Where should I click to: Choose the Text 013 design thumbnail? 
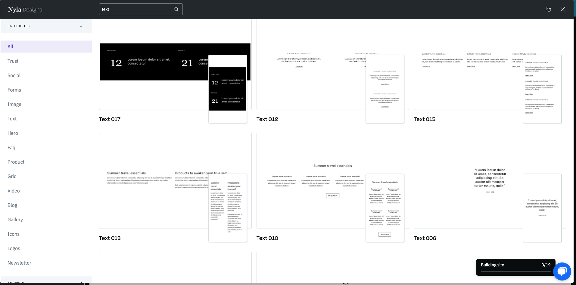tap(175, 181)
